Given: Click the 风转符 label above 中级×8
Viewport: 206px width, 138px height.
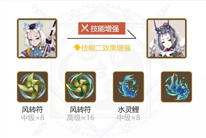Looking at the screenshot, I should tap(32, 110).
